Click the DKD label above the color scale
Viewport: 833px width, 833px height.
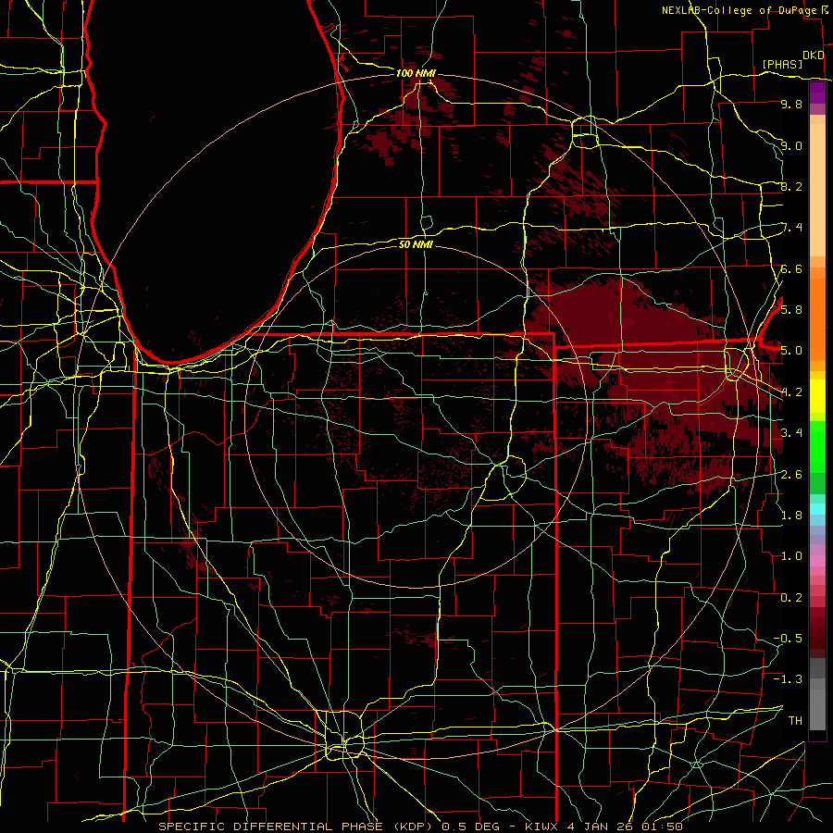(x=813, y=56)
